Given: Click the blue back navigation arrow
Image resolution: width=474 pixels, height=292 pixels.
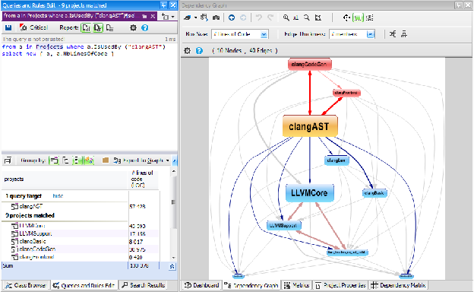Looking at the screenshot, I should 232,17.
